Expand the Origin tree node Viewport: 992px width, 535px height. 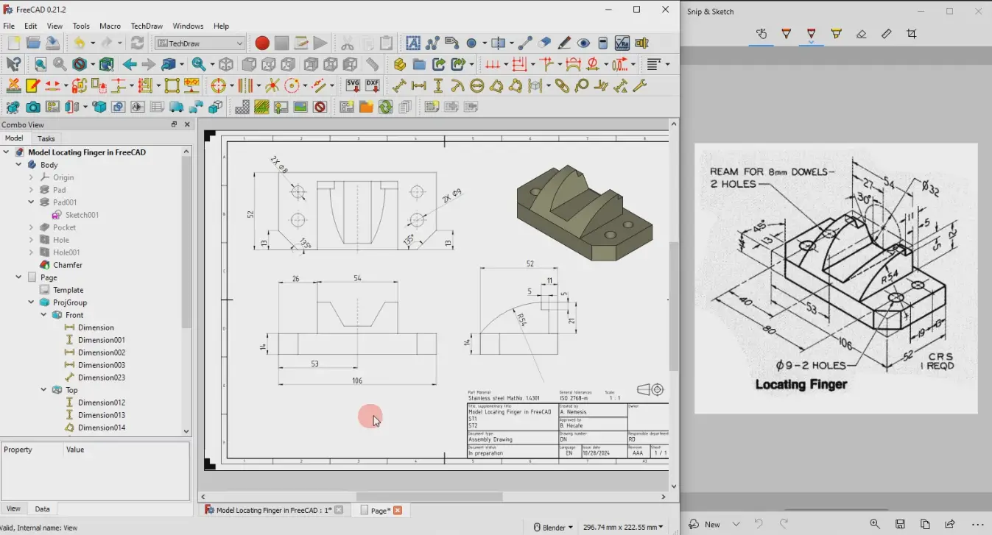(31, 177)
